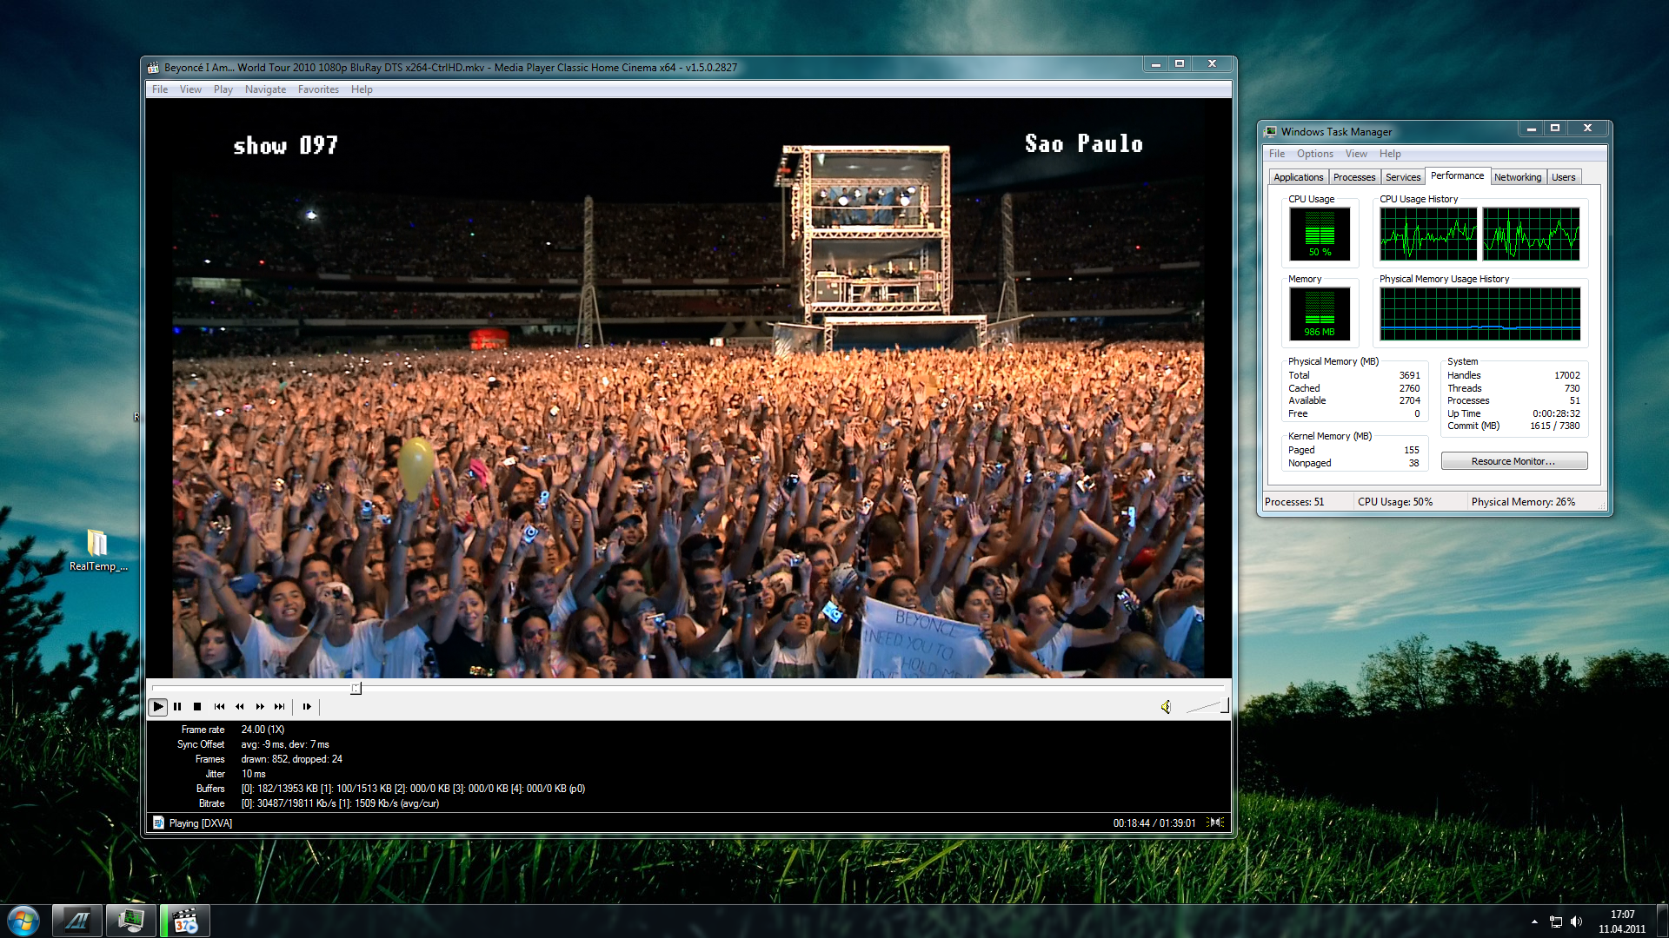Pause the video playback
This screenshot has height=938, width=1669.
click(177, 707)
